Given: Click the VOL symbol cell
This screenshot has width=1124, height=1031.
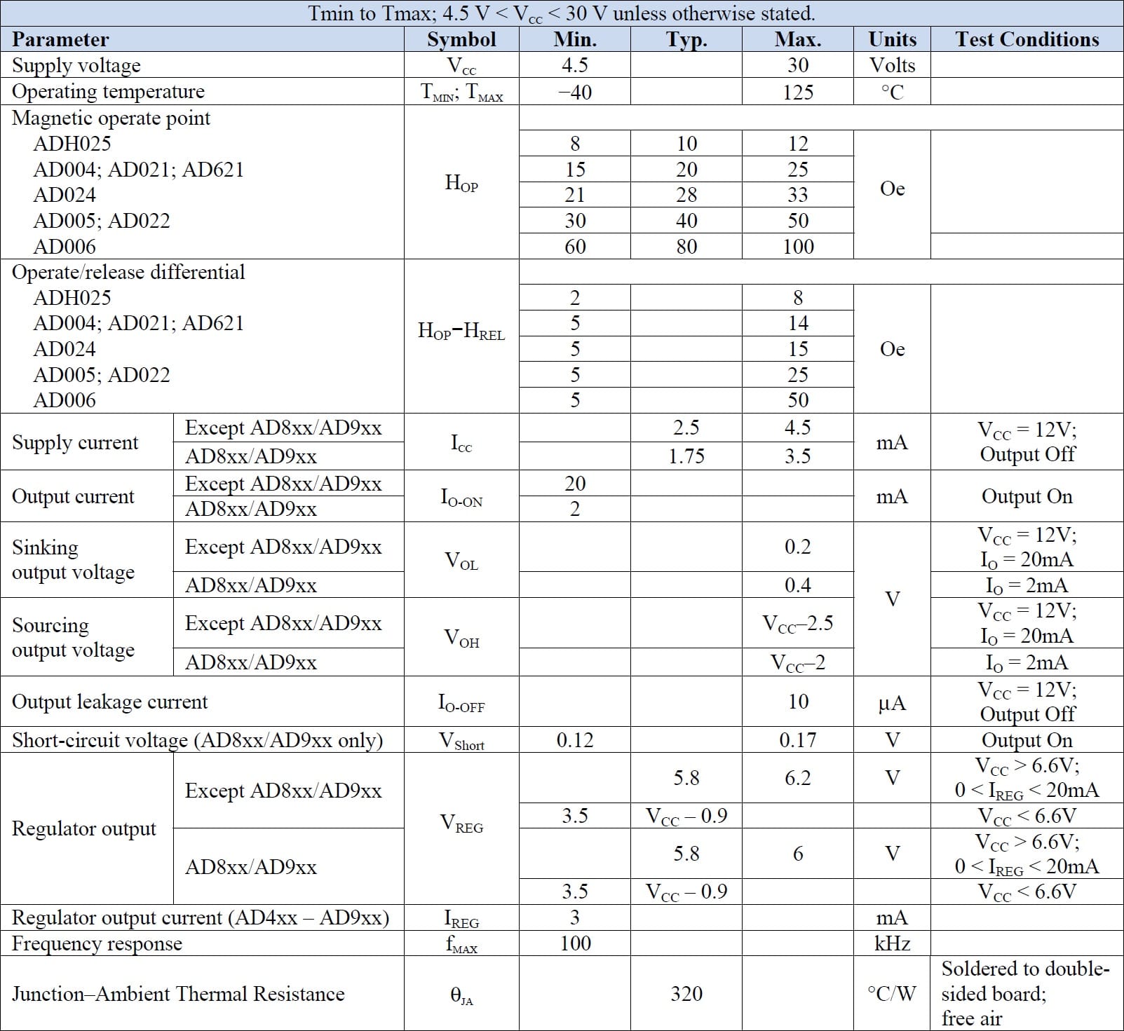Looking at the screenshot, I should 461,560.
